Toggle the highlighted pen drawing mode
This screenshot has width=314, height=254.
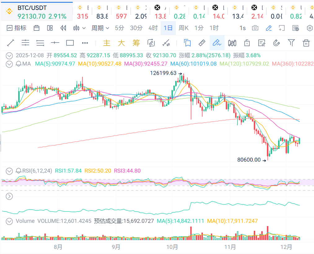217,43
